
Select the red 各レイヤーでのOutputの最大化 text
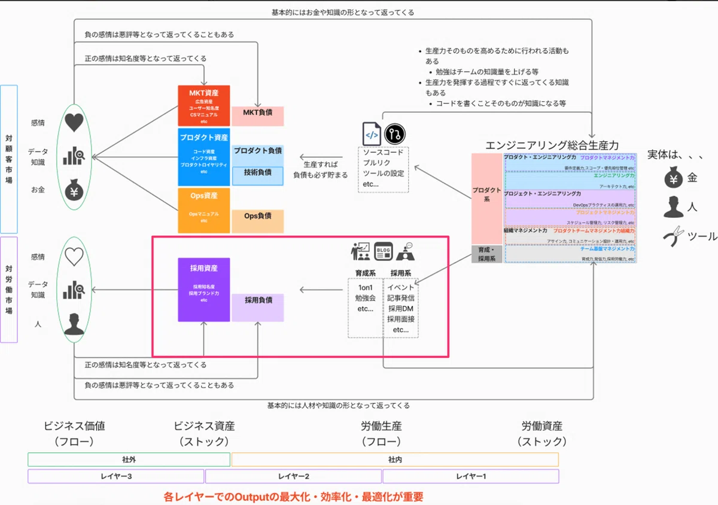[293, 497]
